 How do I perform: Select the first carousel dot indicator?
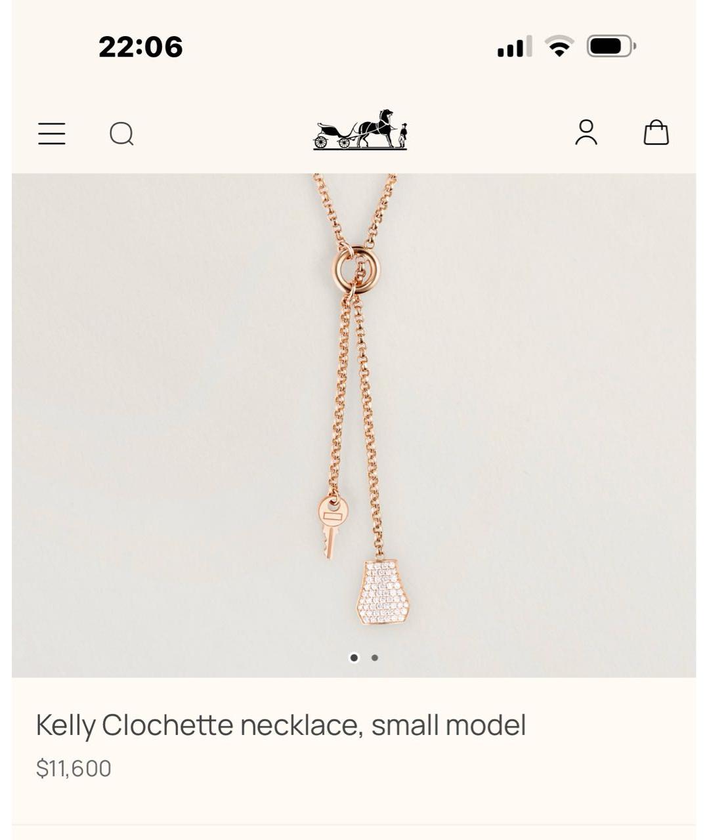click(x=354, y=658)
